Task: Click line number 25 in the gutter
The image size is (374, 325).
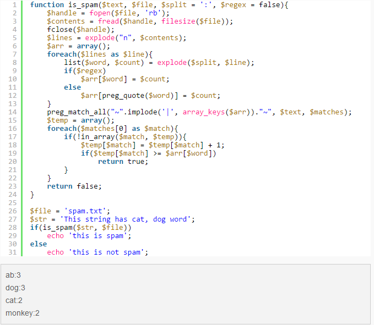Action: coord(13,203)
